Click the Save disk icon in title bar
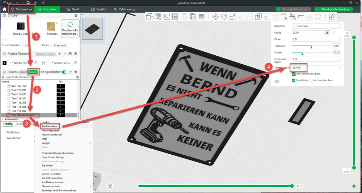This screenshot has height=193, width=362. (x=28, y=3)
